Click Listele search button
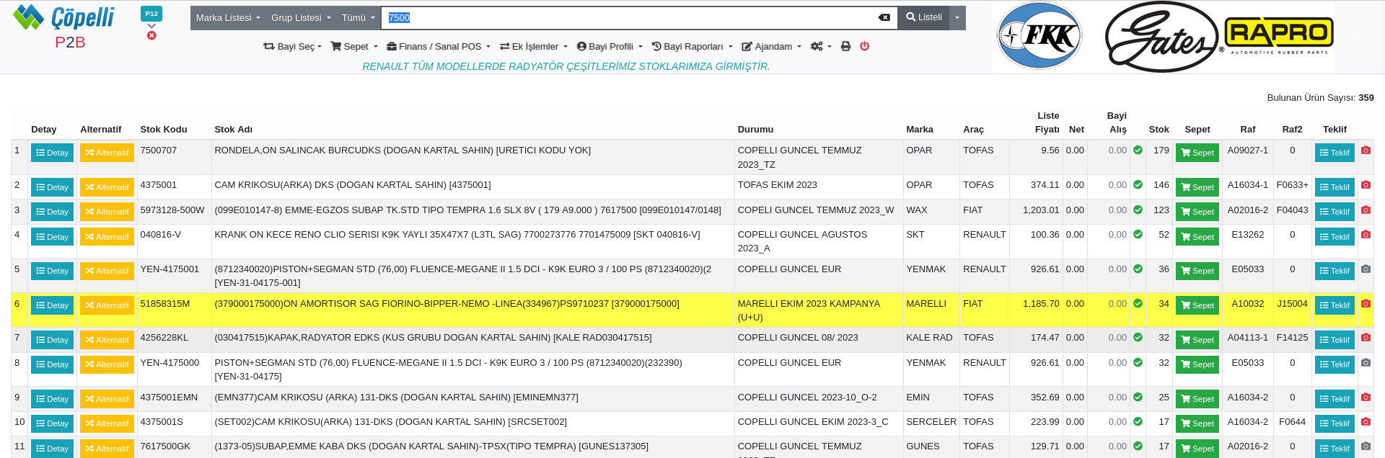This screenshot has height=458, width=1385. pyautogui.click(x=923, y=18)
